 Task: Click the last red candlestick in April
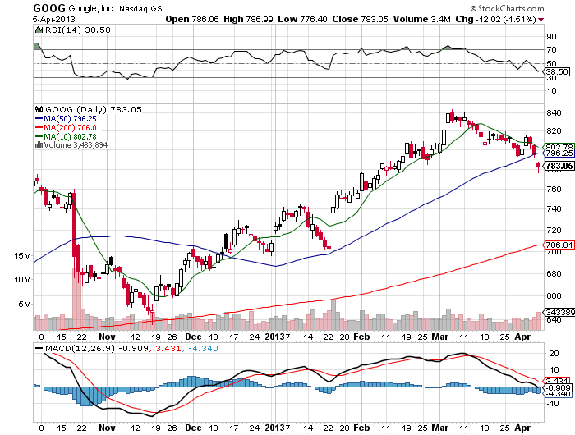pyautogui.click(x=538, y=167)
